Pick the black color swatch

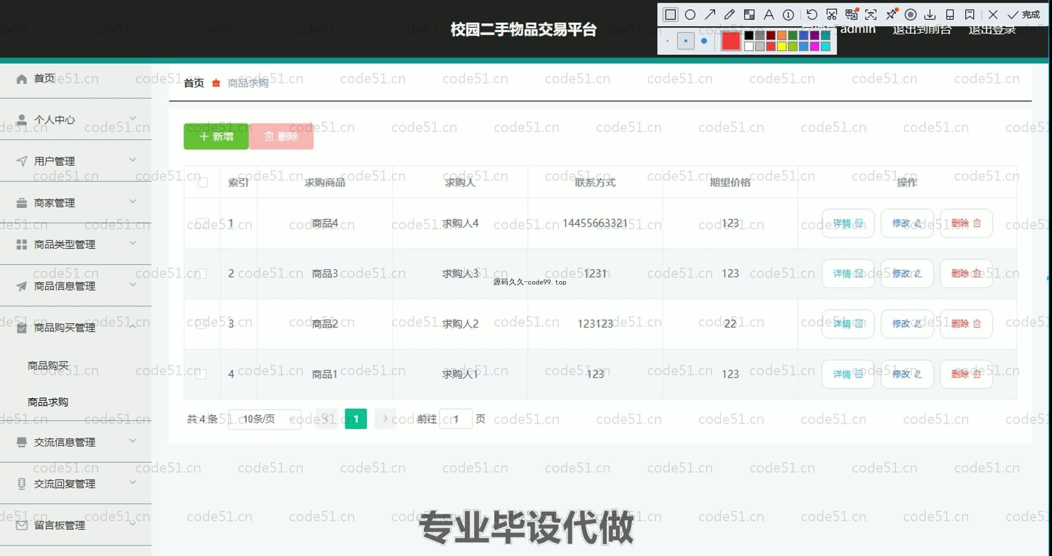[x=748, y=36]
